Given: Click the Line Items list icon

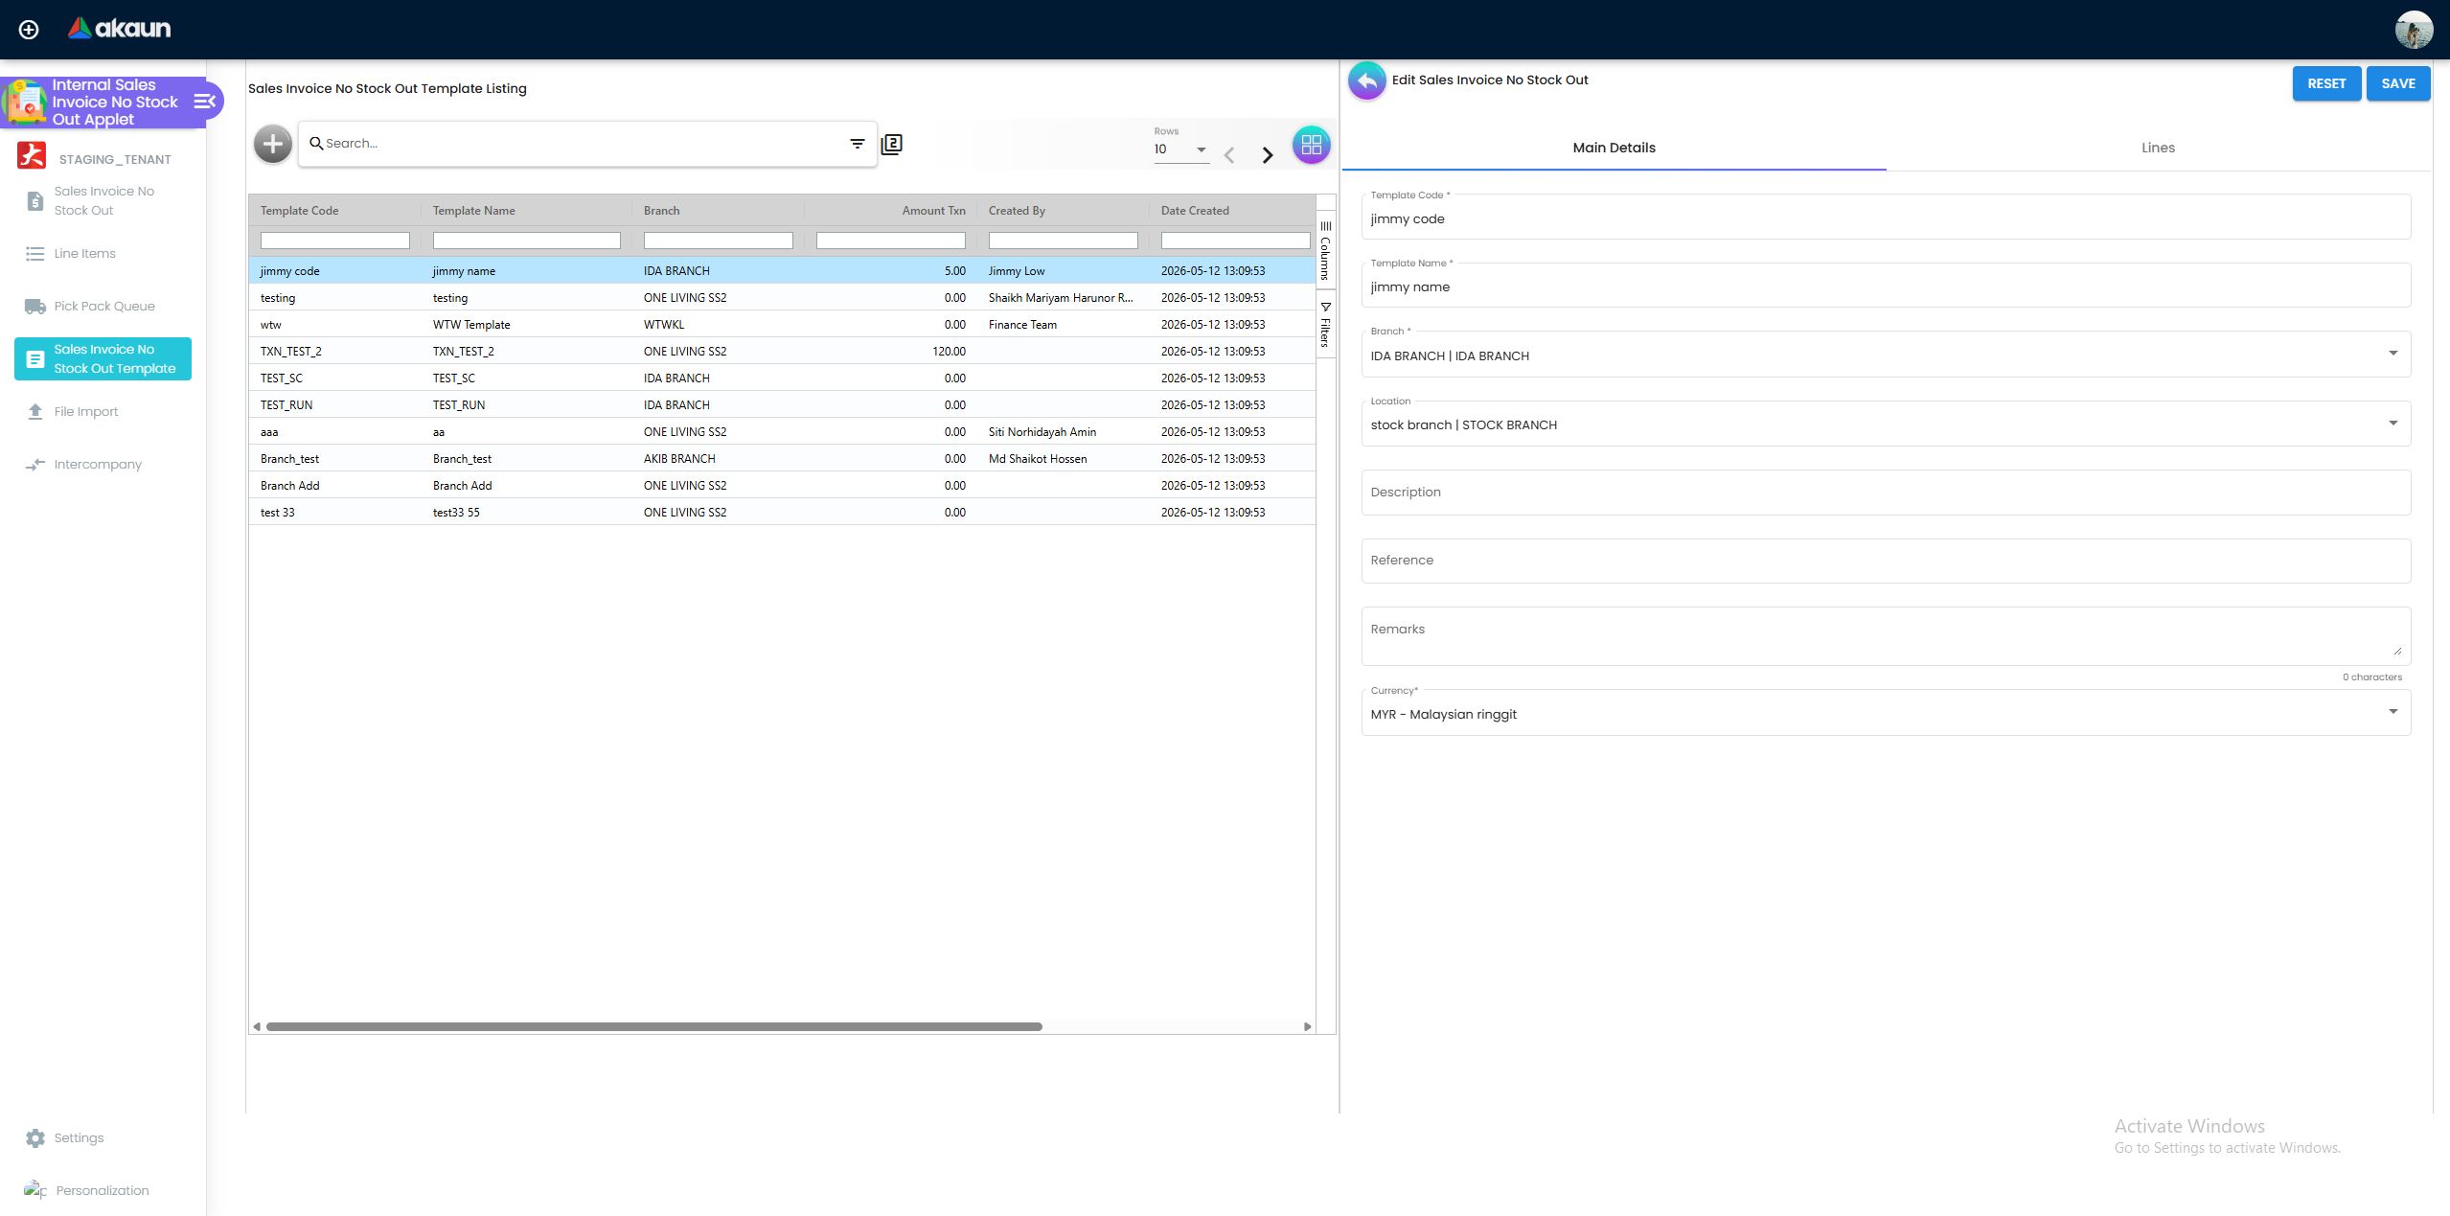Looking at the screenshot, I should tap(35, 254).
